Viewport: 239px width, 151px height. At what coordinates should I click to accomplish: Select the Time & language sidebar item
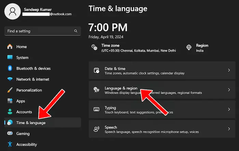(x=43, y=122)
